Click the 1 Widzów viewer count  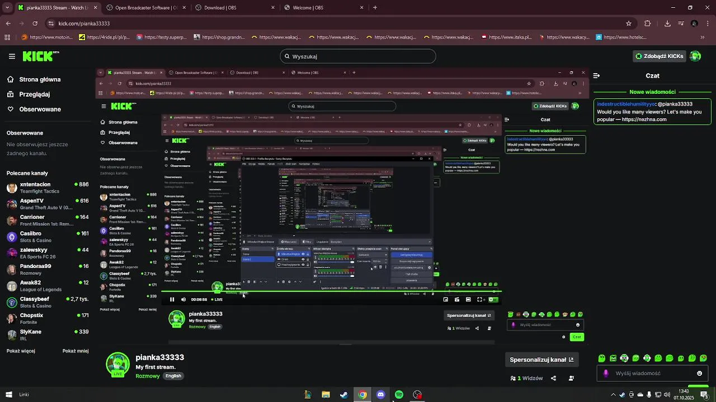527,378
